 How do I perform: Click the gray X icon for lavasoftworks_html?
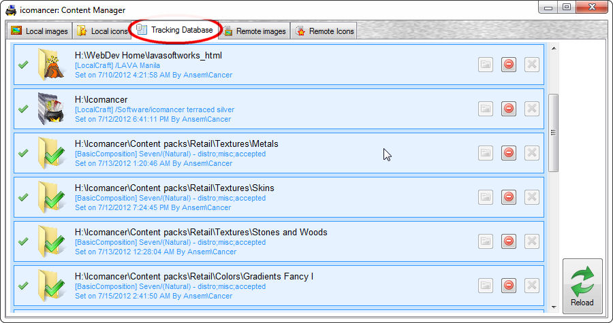(x=532, y=65)
